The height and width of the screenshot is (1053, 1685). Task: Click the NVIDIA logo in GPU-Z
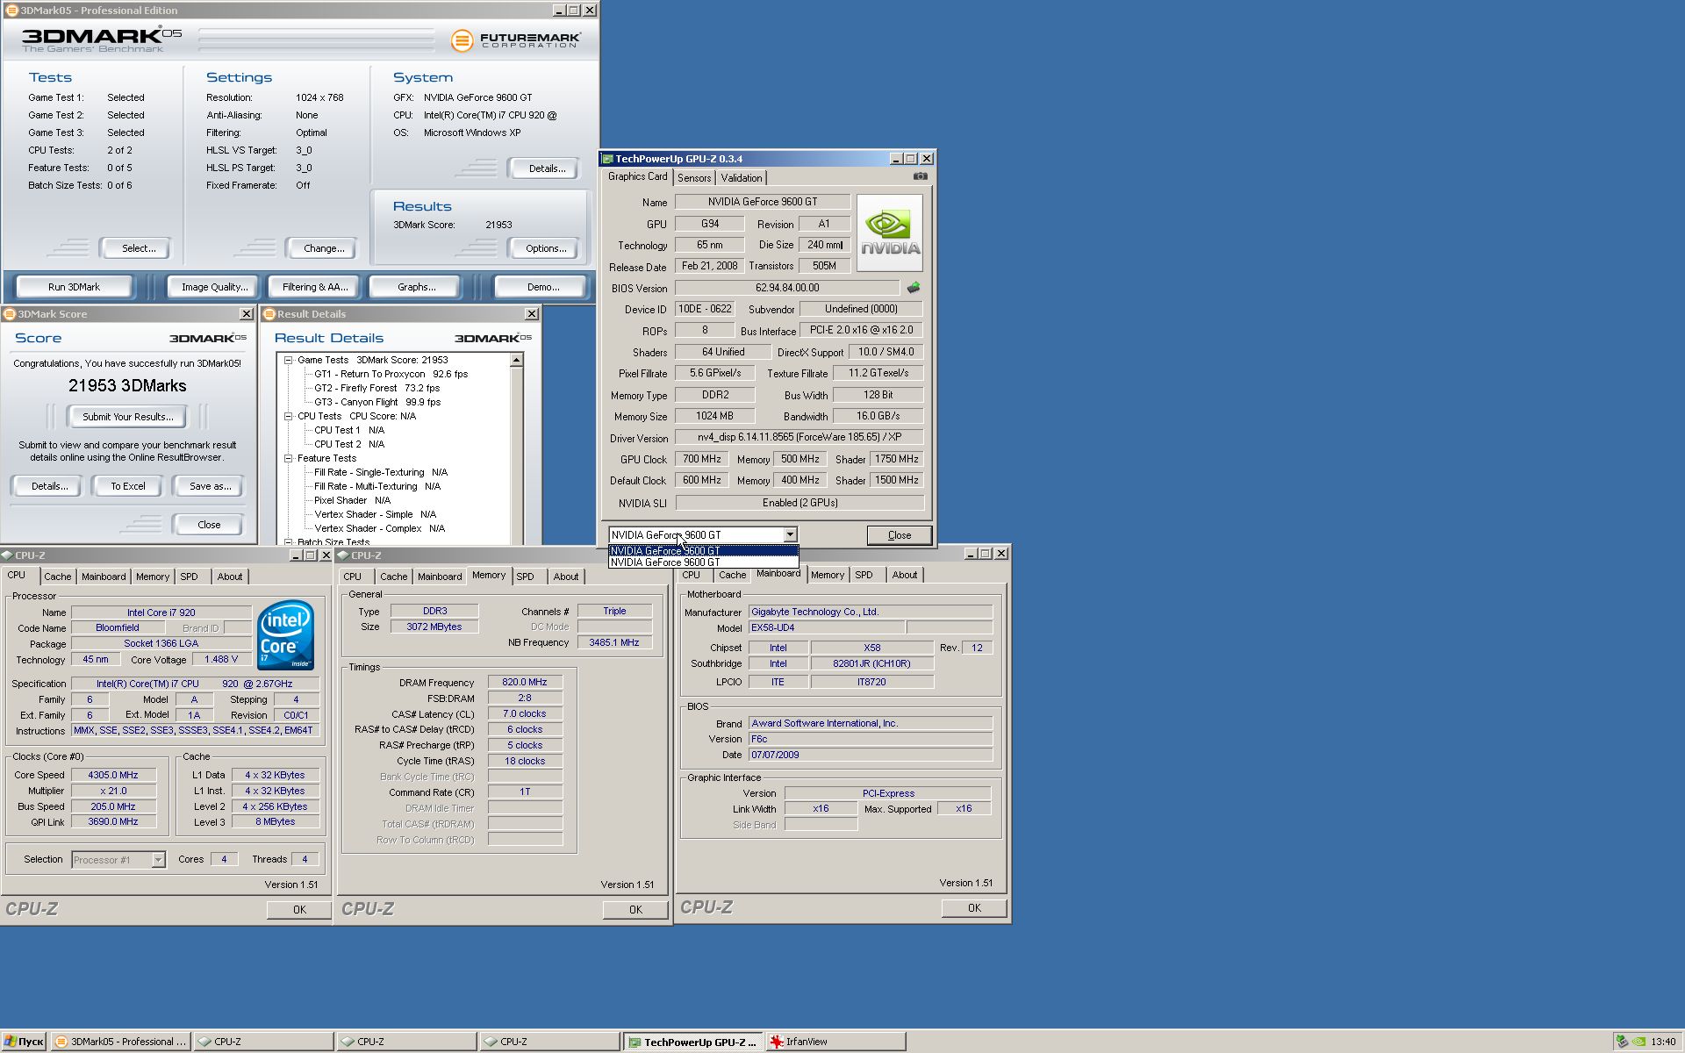click(x=890, y=233)
